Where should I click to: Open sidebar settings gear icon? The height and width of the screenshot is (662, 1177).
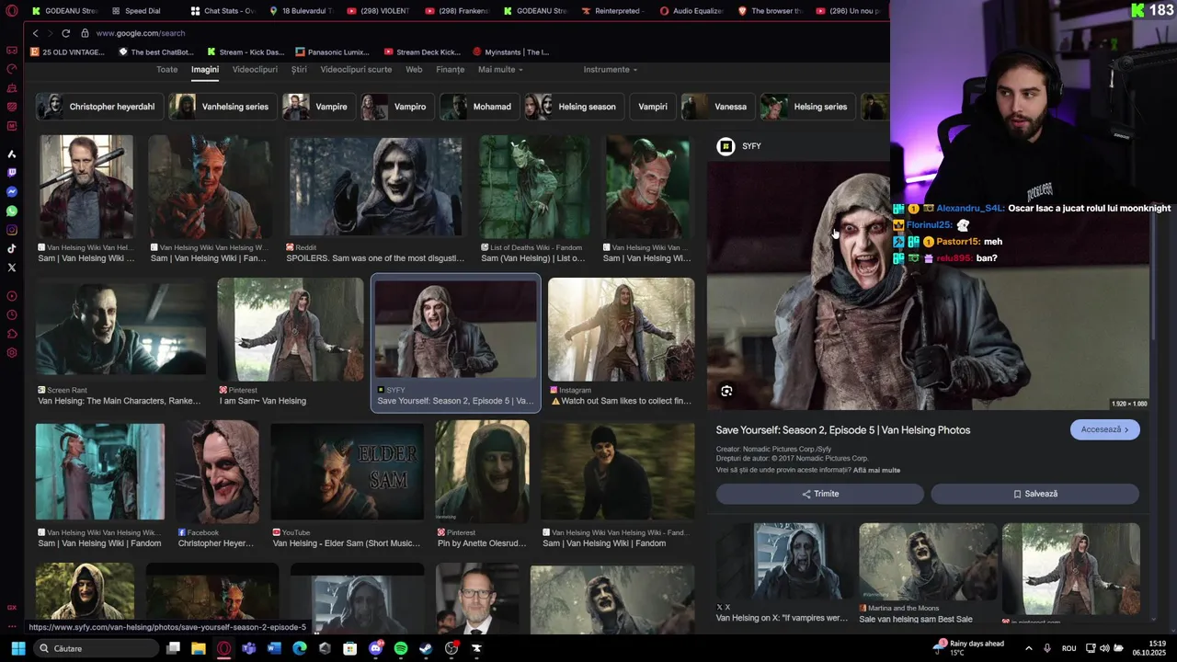pos(12,353)
